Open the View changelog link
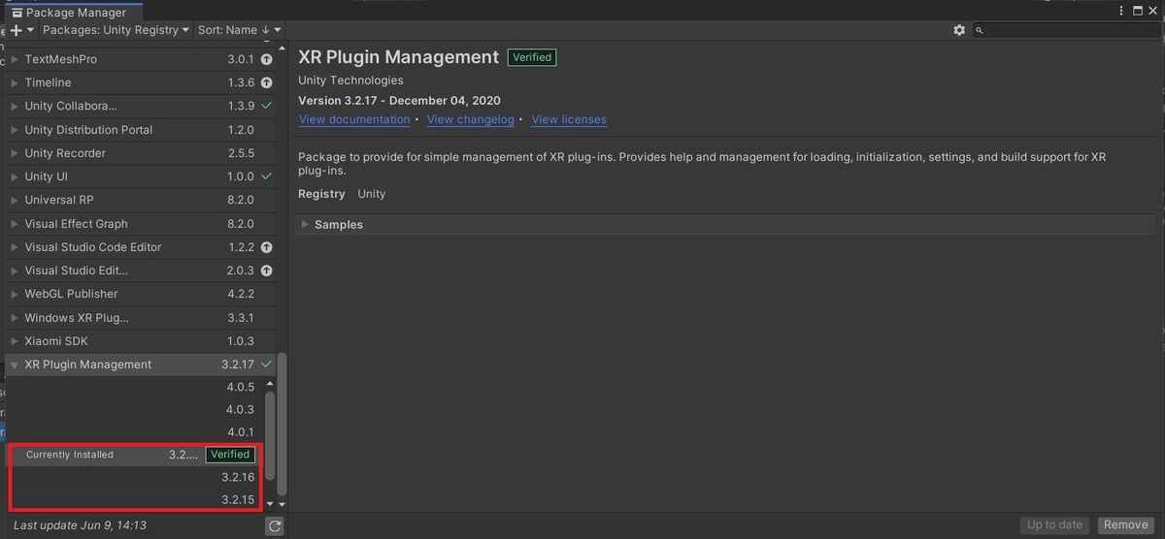The width and height of the screenshot is (1165, 539). (471, 119)
